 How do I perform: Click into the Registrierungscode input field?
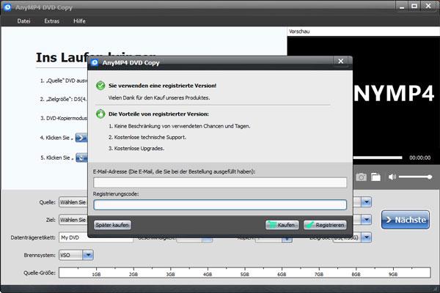[x=220, y=205]
